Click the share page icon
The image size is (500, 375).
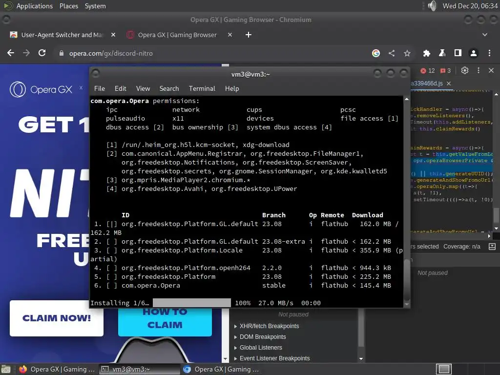coord(392,53)
